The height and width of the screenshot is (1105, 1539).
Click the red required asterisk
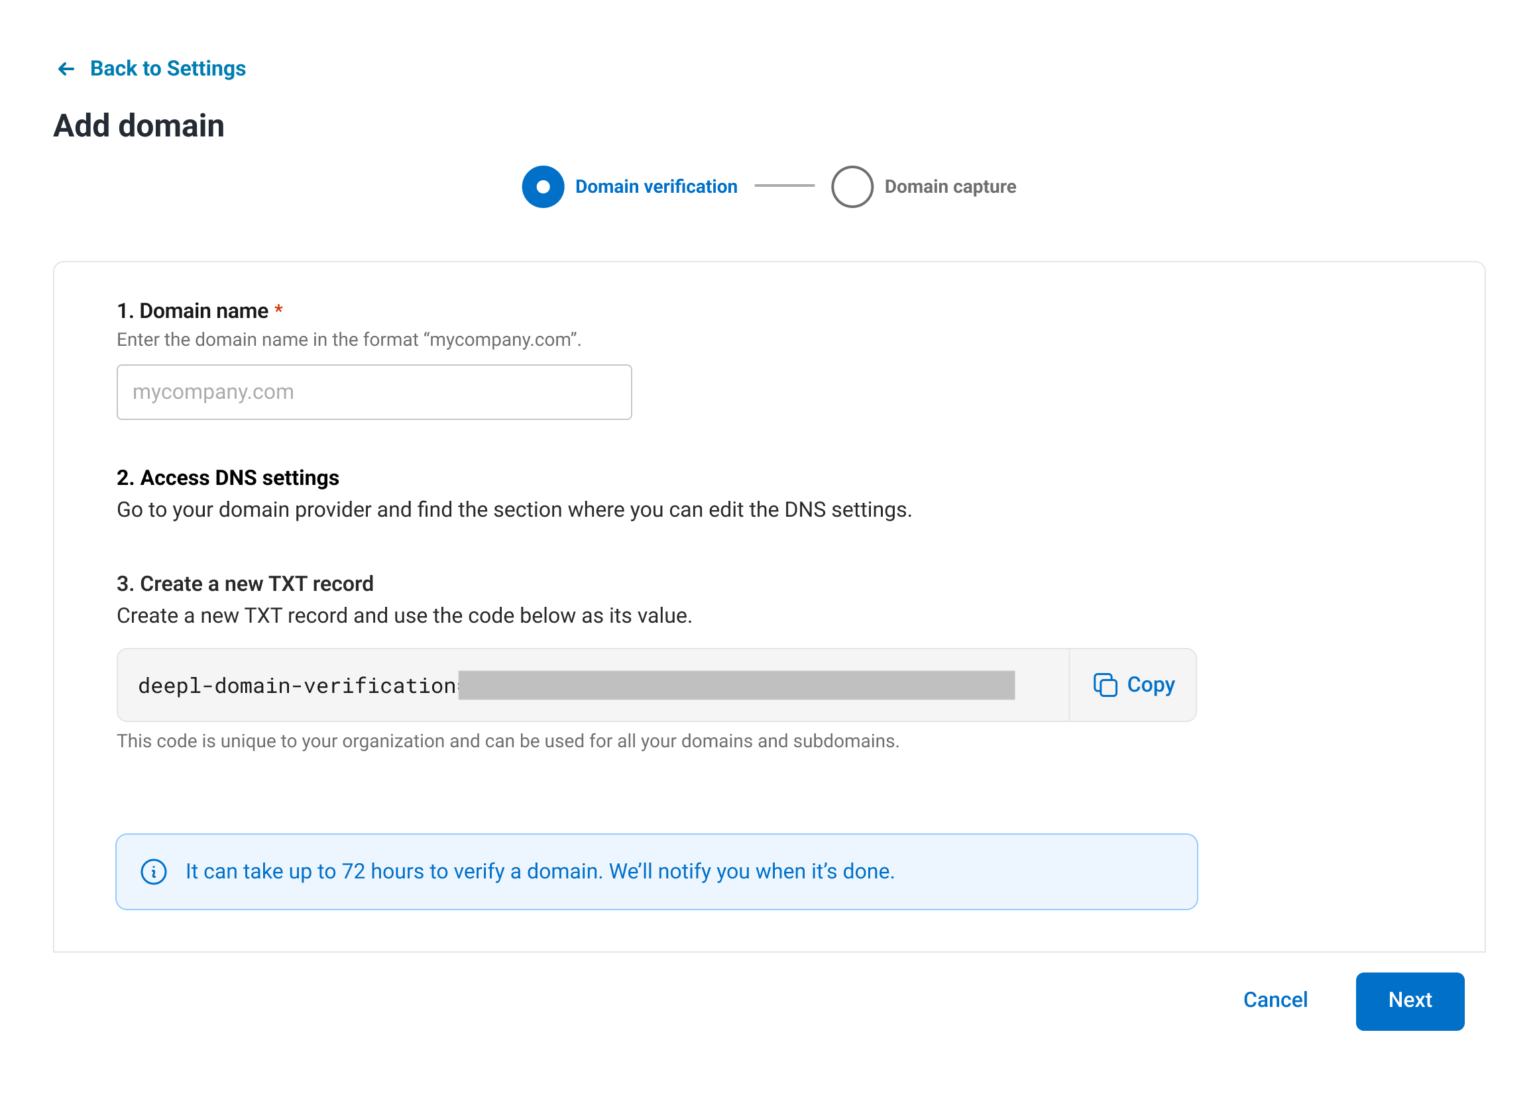point(278,310)
